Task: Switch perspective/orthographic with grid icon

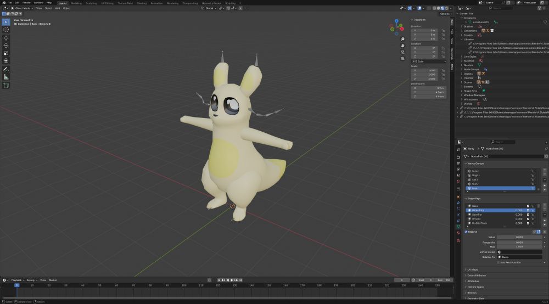Action: (x=402, y=58)
